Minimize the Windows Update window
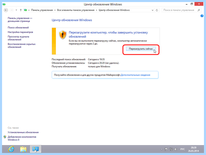Viewport: 206px width, 155px height. point(186,4)
